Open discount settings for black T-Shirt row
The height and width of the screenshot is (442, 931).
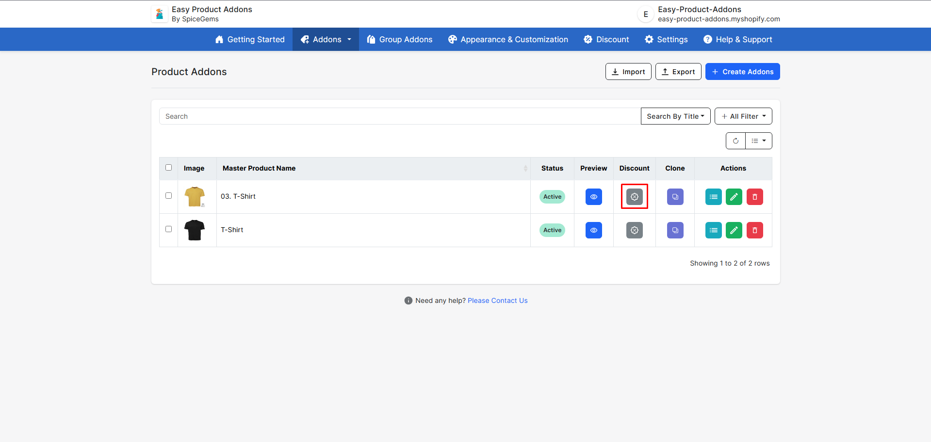pyautogui.click(x=634, y=230)
